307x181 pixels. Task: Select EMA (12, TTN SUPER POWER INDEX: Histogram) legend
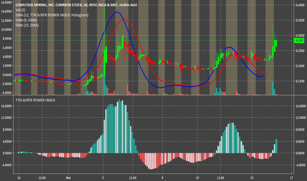pos(52,15)
